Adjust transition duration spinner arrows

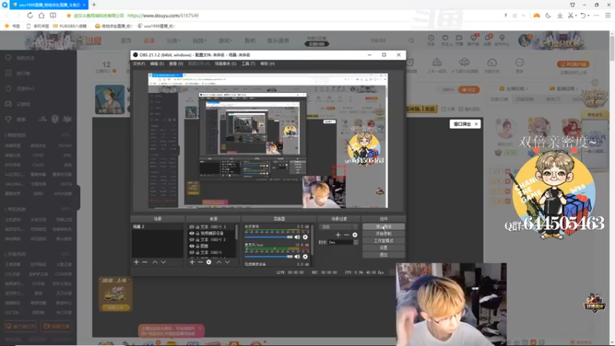tap(356, 242)
